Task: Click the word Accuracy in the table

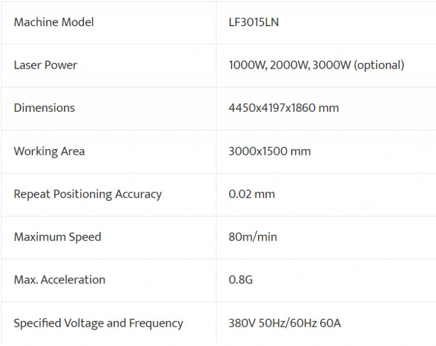Action: (x=138, y=194)
